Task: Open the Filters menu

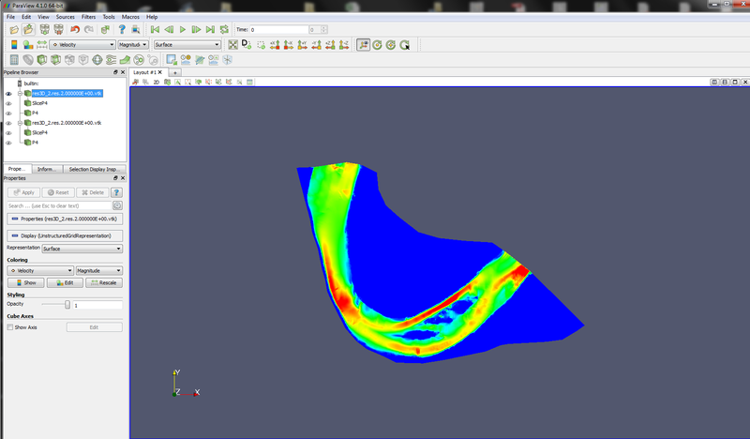Action: tap(89, 17)
